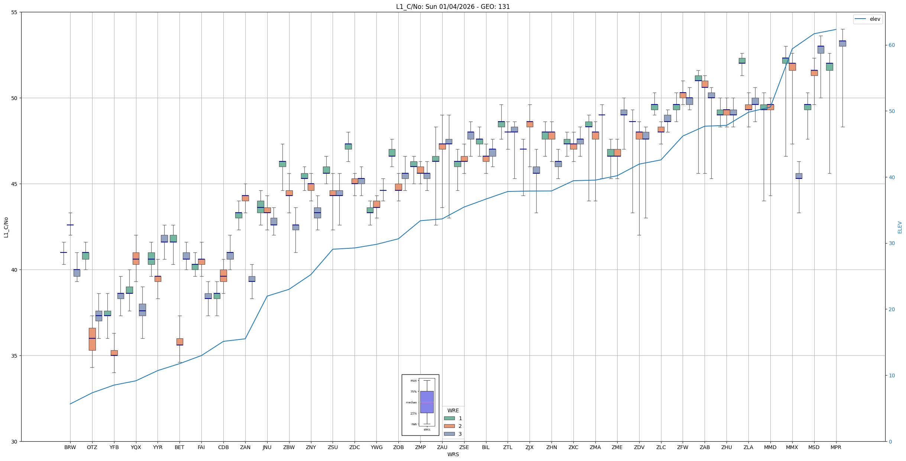Click the 30 tick on left axis
The image size is (906, 461).
tap(14, 441)
